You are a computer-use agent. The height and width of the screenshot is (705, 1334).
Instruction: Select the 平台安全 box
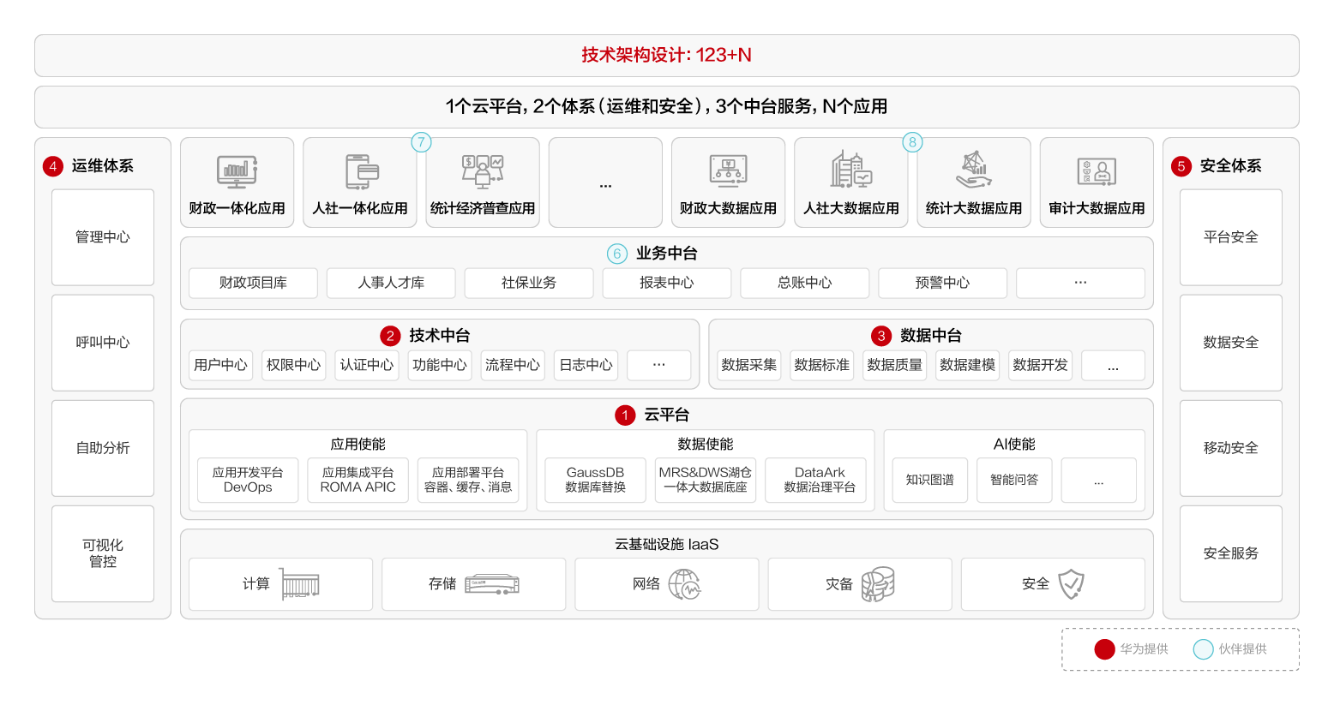(1231, 237)
